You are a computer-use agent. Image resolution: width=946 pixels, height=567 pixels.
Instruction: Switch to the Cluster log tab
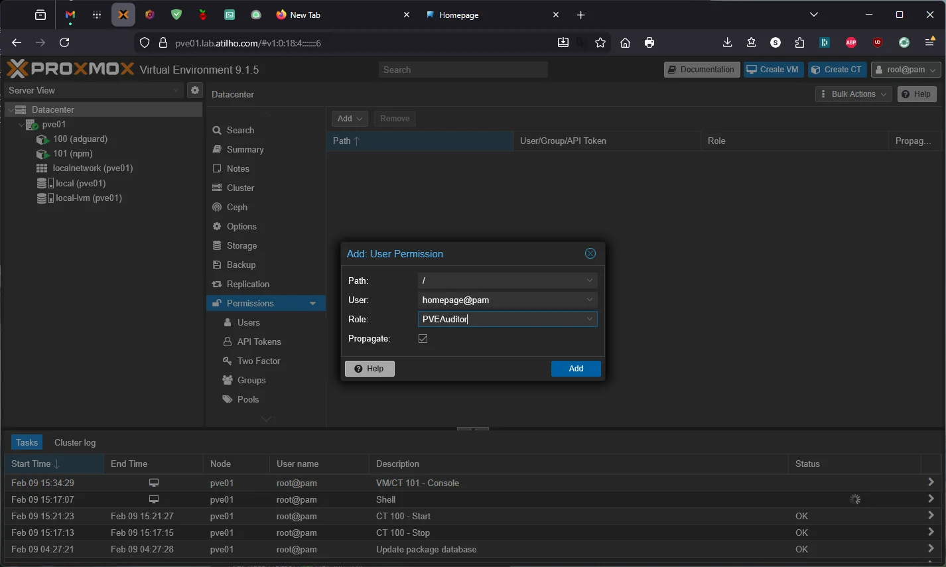(x=74, y=442)
